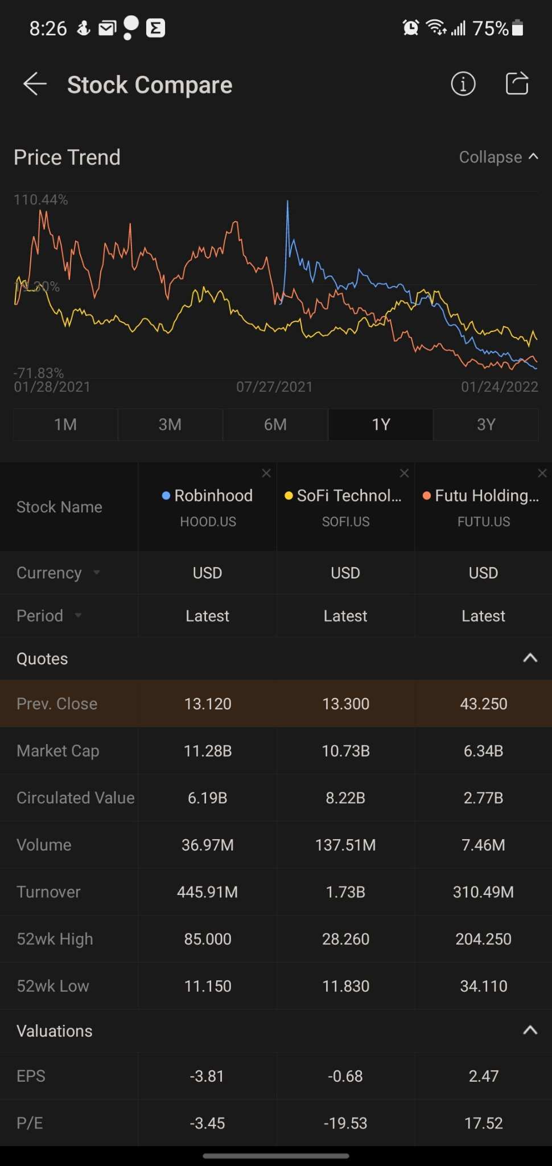This screenshot has width=552, height=1166.
Task: Click Volume value 7.46M
Action: [x=484, y=845]
